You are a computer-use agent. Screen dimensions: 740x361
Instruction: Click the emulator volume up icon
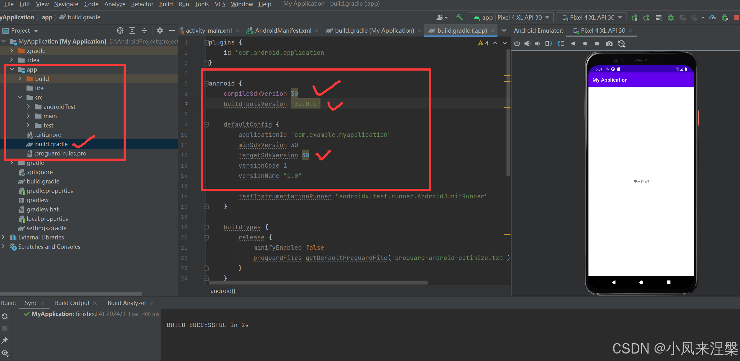pyautogui.click(x=527, y=44)
